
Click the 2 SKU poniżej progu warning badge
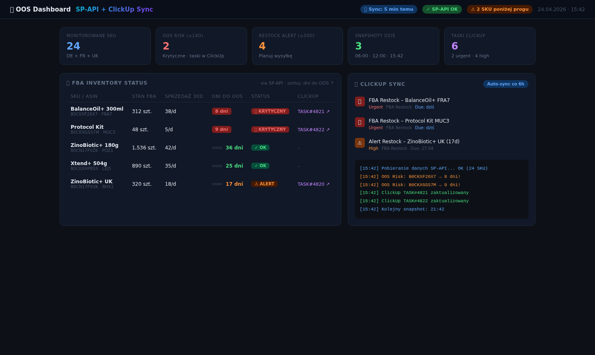[x=500, y=9]
